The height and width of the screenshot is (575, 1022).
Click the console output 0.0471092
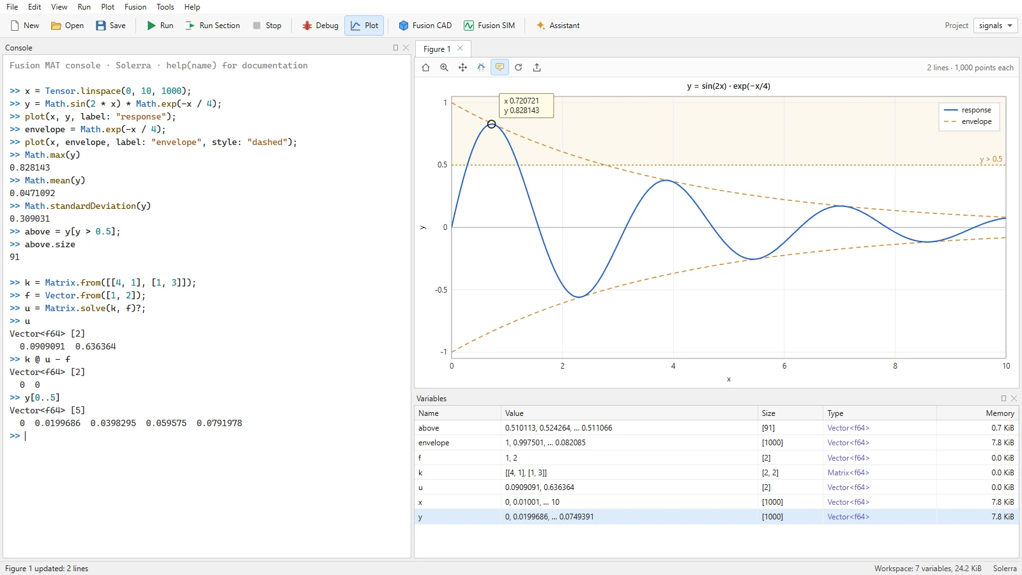(x=32, y=193)
